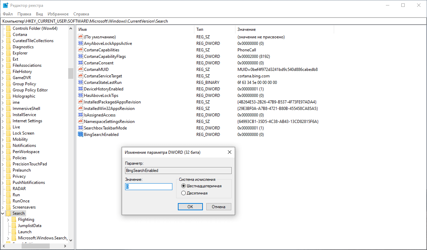Open the Правка menu
427x250 pixels.
24,14
